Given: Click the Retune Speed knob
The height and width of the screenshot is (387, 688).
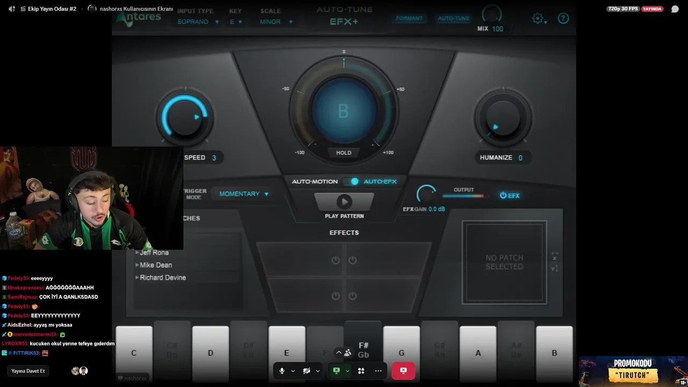Looking at the screenshot, I should [185, 117].
